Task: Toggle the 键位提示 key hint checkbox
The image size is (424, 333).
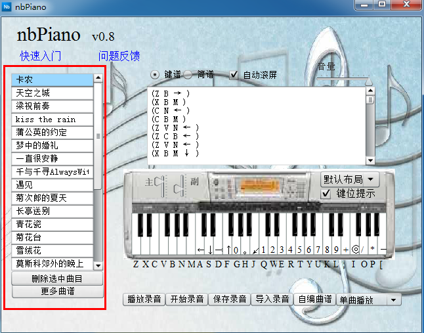Action: [326, 194]
